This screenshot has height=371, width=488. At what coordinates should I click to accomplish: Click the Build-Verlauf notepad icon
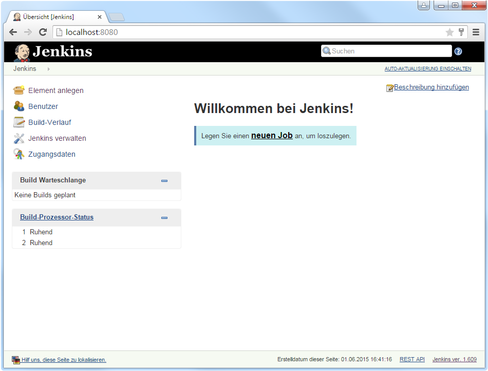pyautogui.click(x=18, y=122)
